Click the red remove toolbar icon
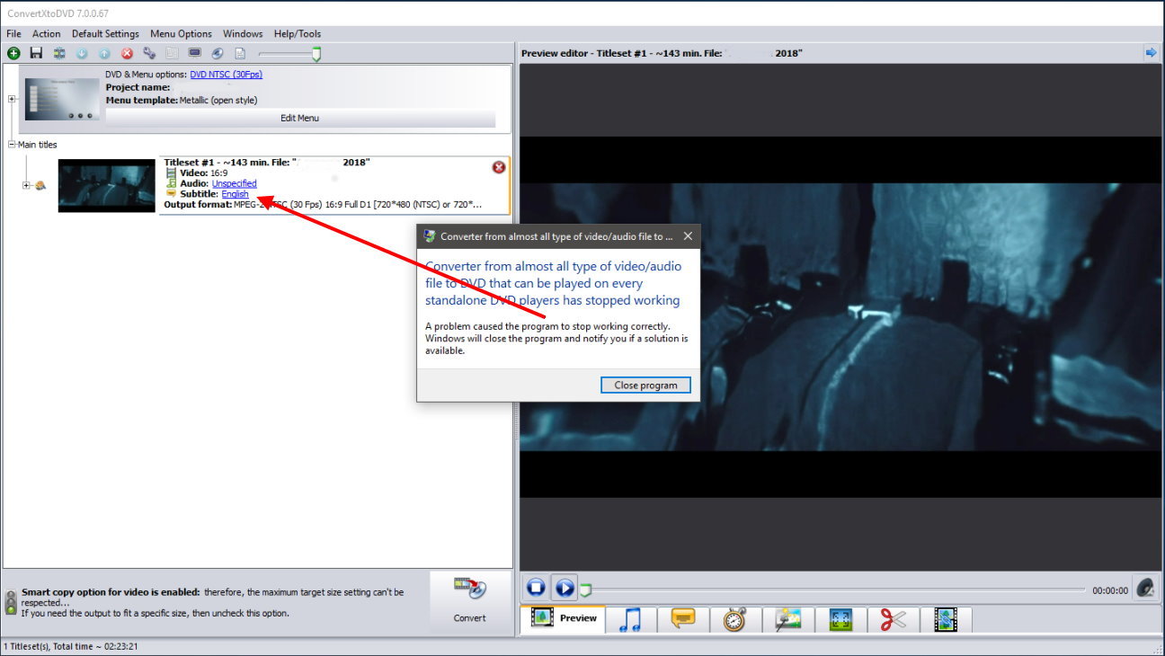This screenshot has height=656, width=1165. coord(127,54)
